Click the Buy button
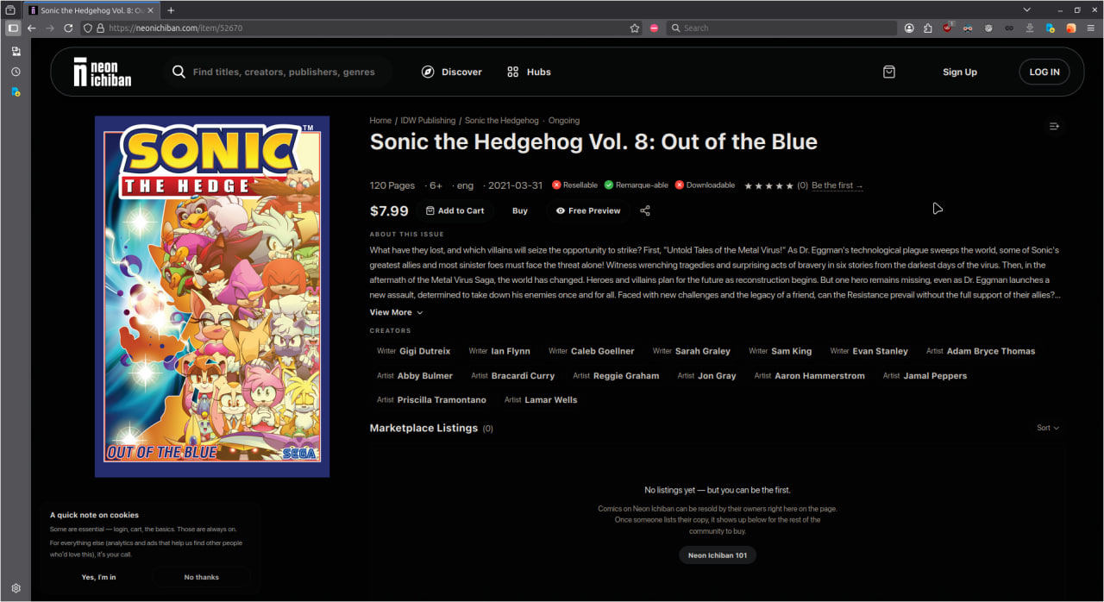 pyautogui.click(x=520, y=210)
